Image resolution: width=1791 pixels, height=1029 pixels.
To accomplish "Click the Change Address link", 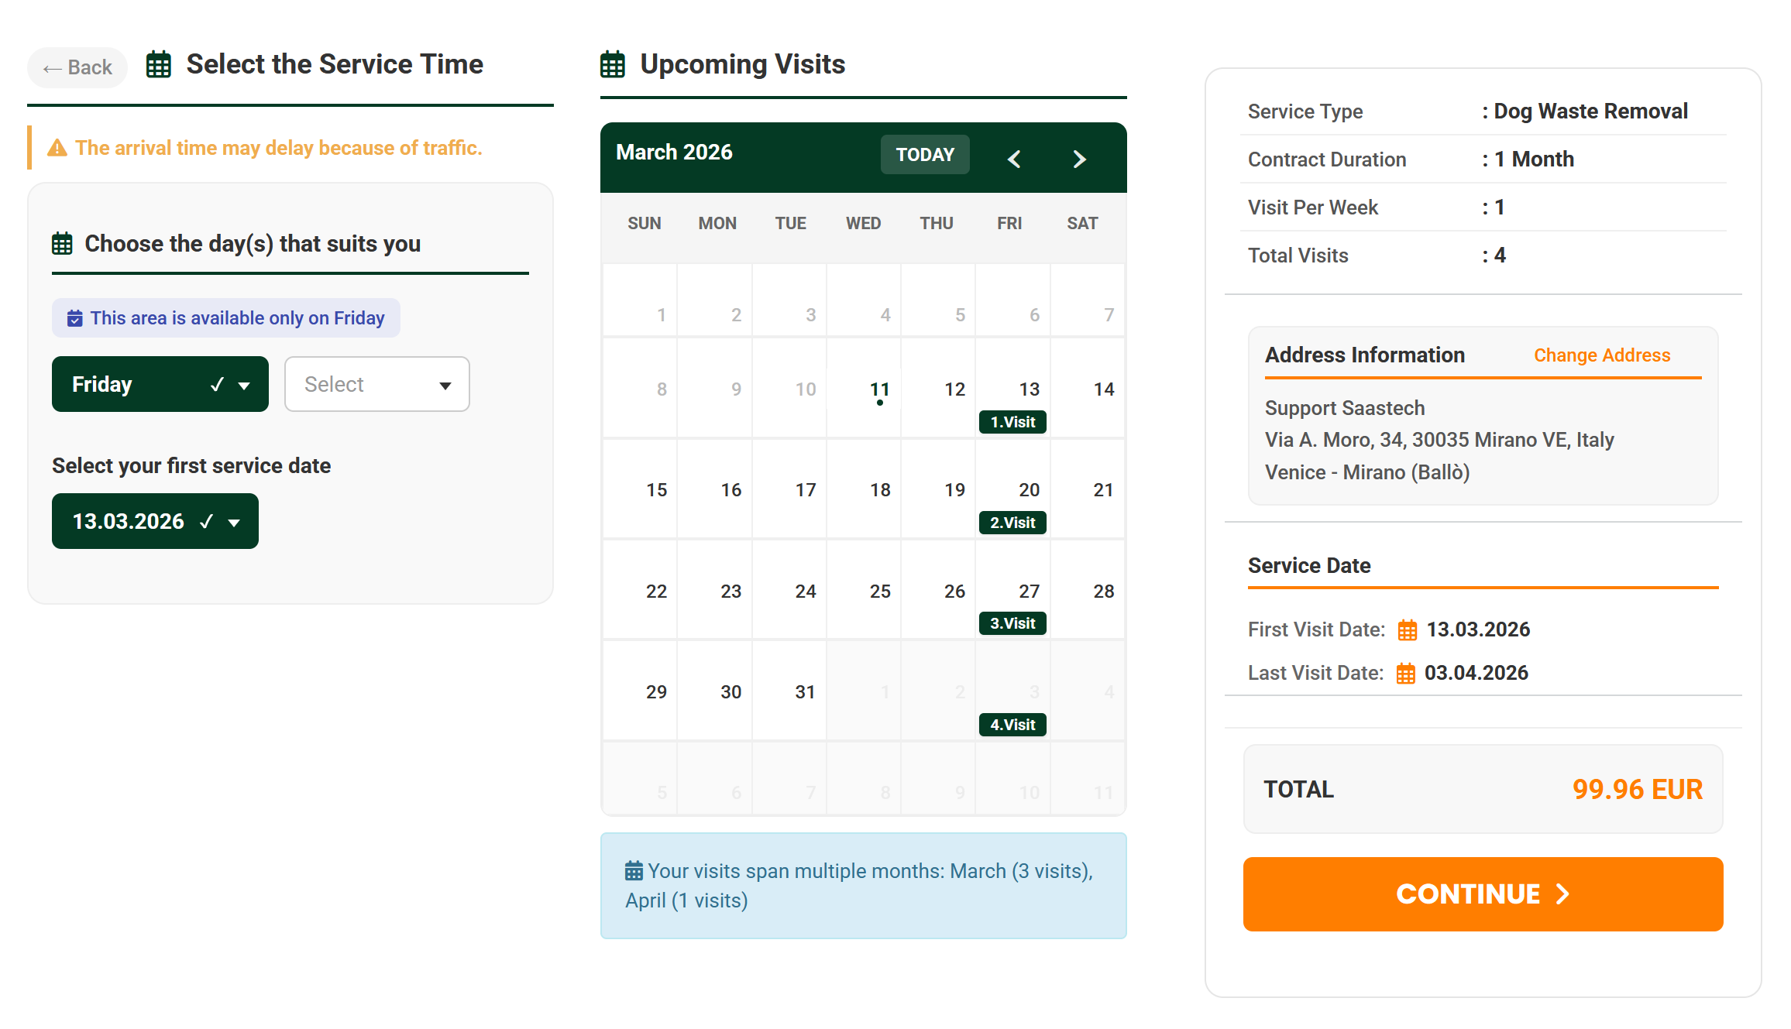I will 1601,355.
